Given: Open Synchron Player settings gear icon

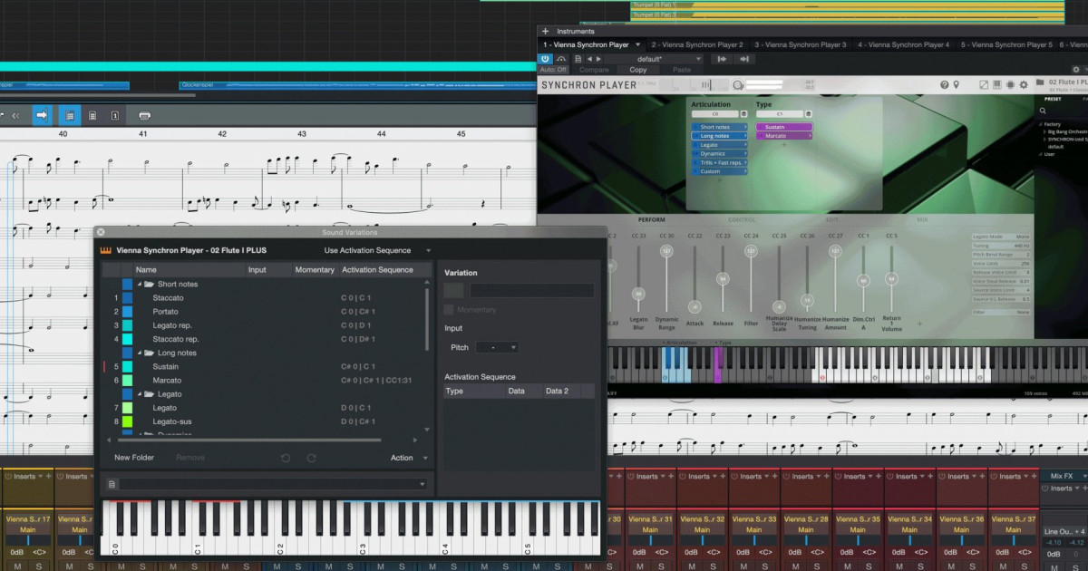Looking at the screenshot, I should (x=1024, y=84).
